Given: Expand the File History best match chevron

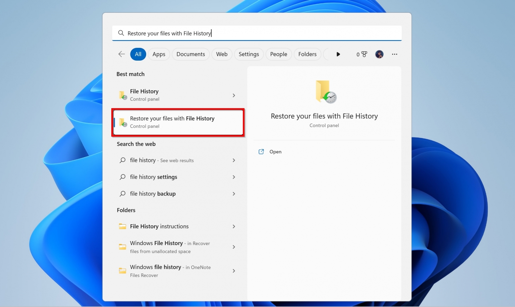Looking at the screenshot, I should [x=234, y=95].
